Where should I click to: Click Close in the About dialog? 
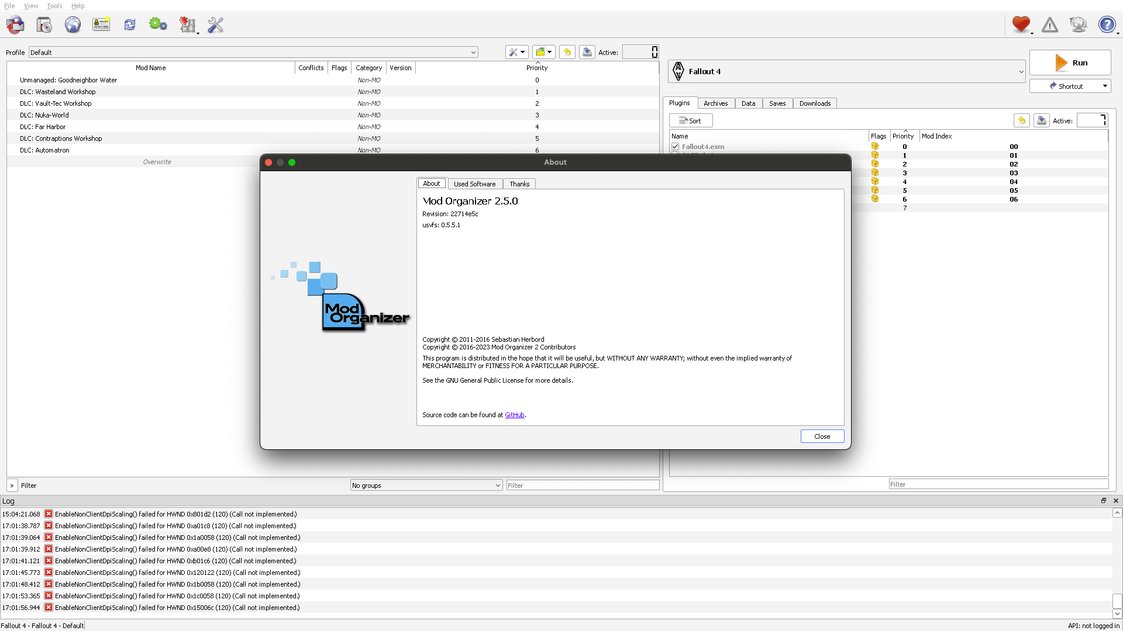pos(822,436)
